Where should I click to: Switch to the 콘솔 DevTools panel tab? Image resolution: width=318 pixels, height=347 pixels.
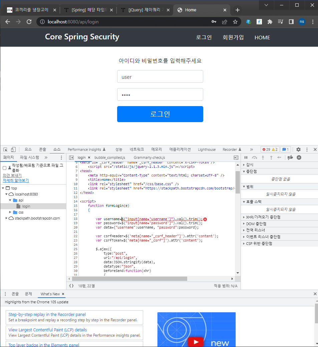[42, 149]
